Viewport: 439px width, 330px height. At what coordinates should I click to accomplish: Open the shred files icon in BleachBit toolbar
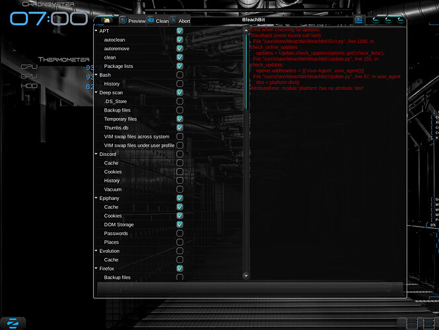click(106, 20)
